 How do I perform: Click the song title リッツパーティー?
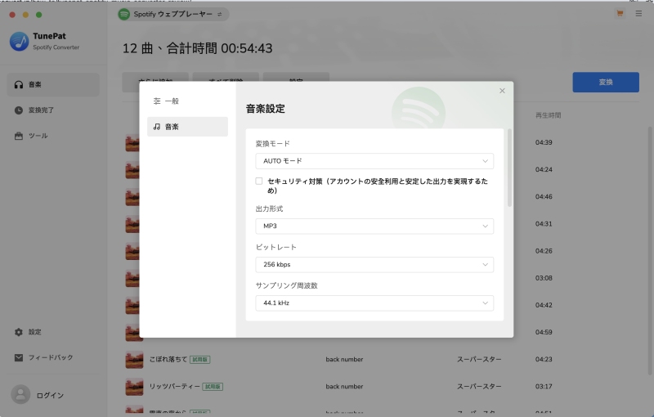(x=174, y=386)
